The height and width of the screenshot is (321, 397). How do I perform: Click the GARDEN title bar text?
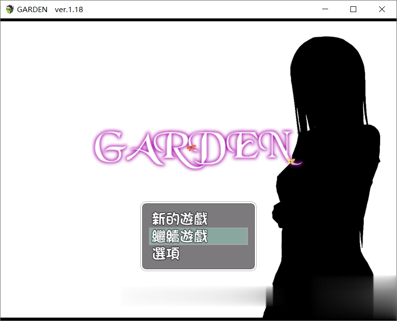point(33,9)
